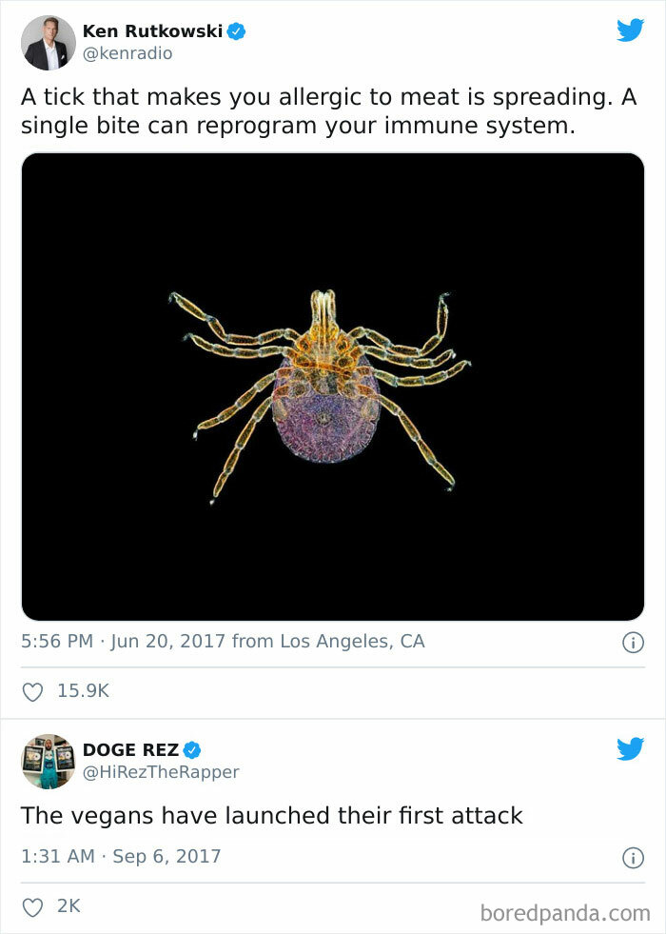Open the info icon on DOGE REZ's tweet
This screenshot has width=666, height=934.
[x=635, y=855]
